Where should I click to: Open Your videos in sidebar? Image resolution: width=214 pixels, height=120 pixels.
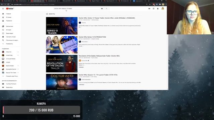coord(11,33)
